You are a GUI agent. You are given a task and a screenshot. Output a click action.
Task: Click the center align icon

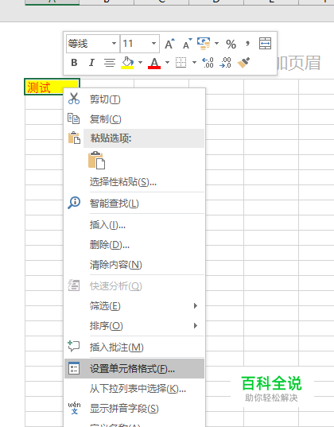[110, 63]
